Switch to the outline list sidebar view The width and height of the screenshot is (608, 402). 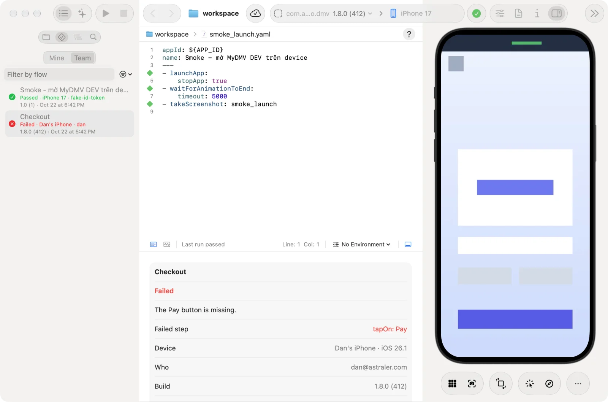coord(78,37)
